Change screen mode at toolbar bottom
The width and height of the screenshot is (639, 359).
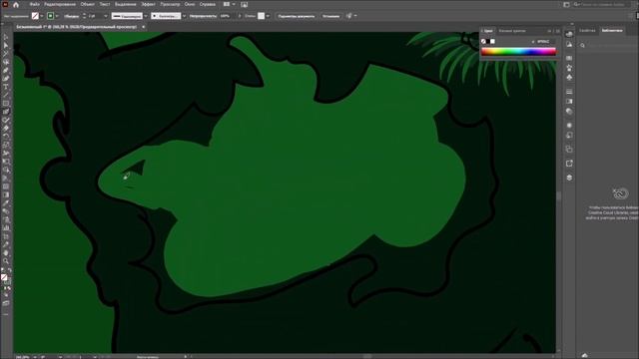click(x=6, y=303)
